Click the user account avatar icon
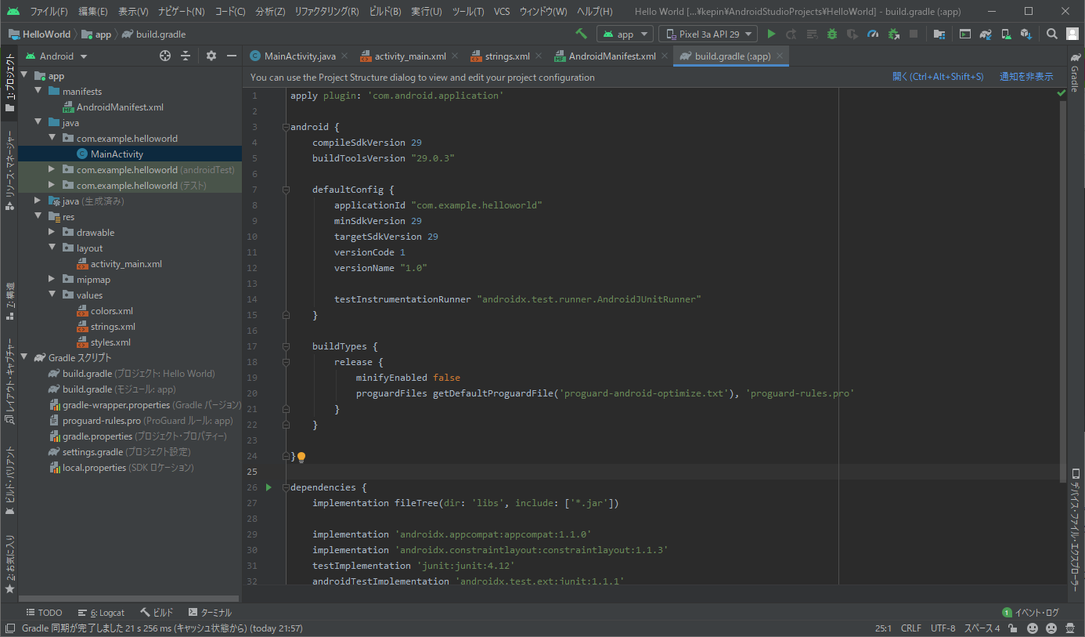 click(x=1072, y=34)
